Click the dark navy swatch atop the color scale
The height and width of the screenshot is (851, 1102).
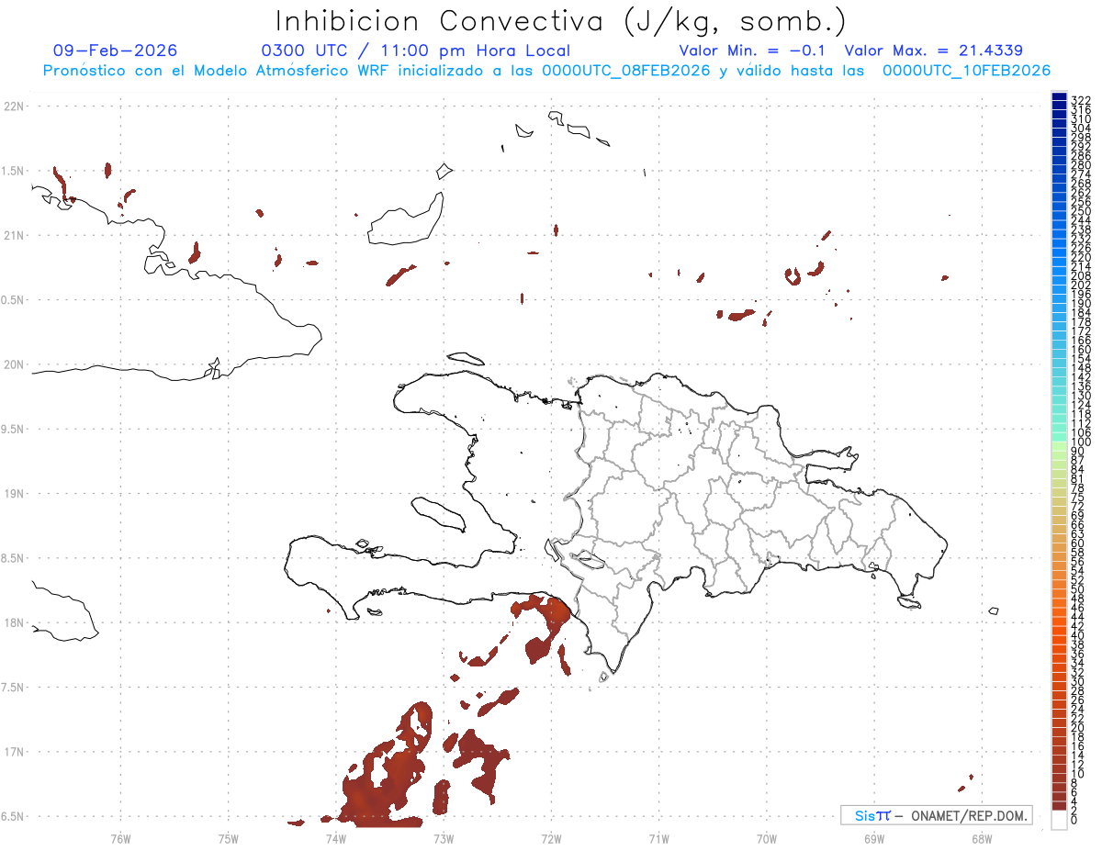pyautogui.click(x=1059, y=97)
